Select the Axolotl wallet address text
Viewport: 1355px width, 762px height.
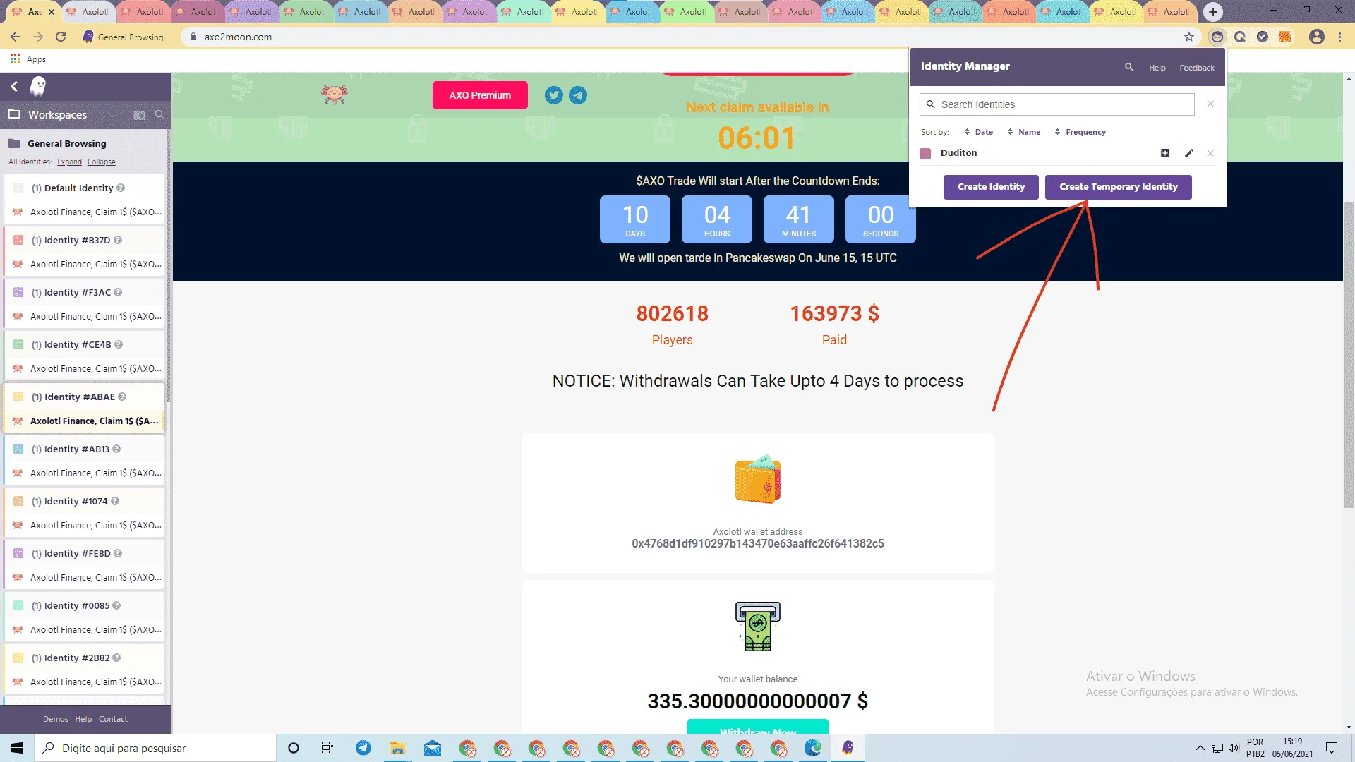tap(758, 543)
